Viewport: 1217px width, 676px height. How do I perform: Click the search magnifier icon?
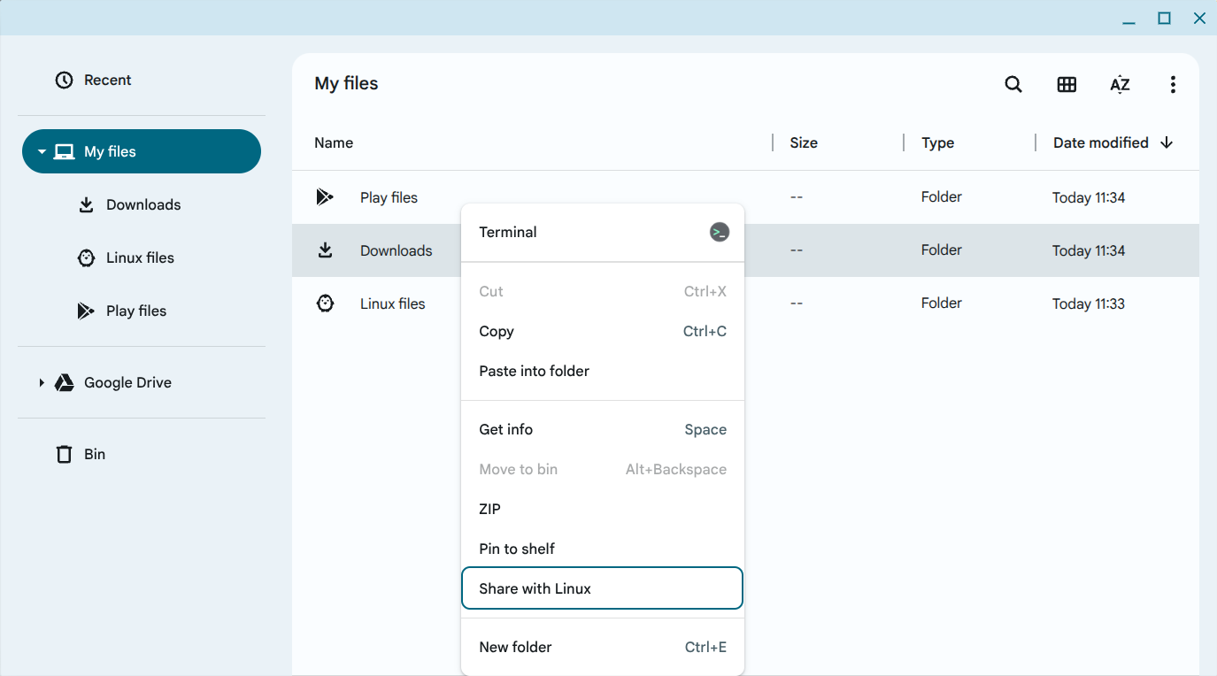1013,84
